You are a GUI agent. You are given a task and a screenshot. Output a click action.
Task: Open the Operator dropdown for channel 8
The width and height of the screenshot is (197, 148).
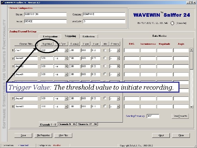(x=118, y=106)
